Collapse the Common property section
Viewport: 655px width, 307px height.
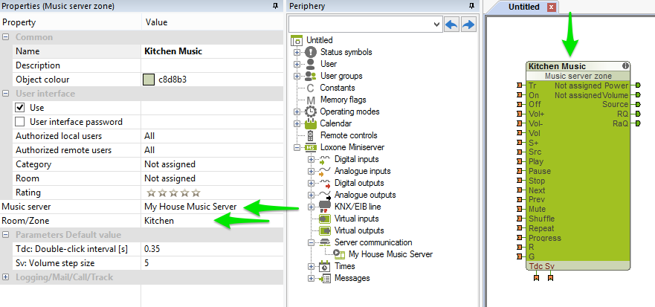[x=6, y=37]
